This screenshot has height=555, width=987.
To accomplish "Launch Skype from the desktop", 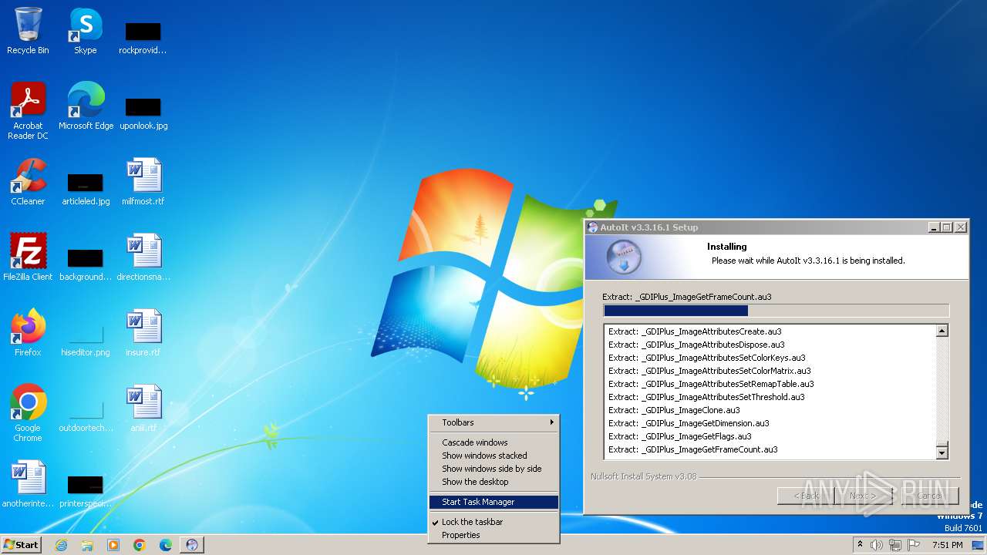I will pos(86,31).
